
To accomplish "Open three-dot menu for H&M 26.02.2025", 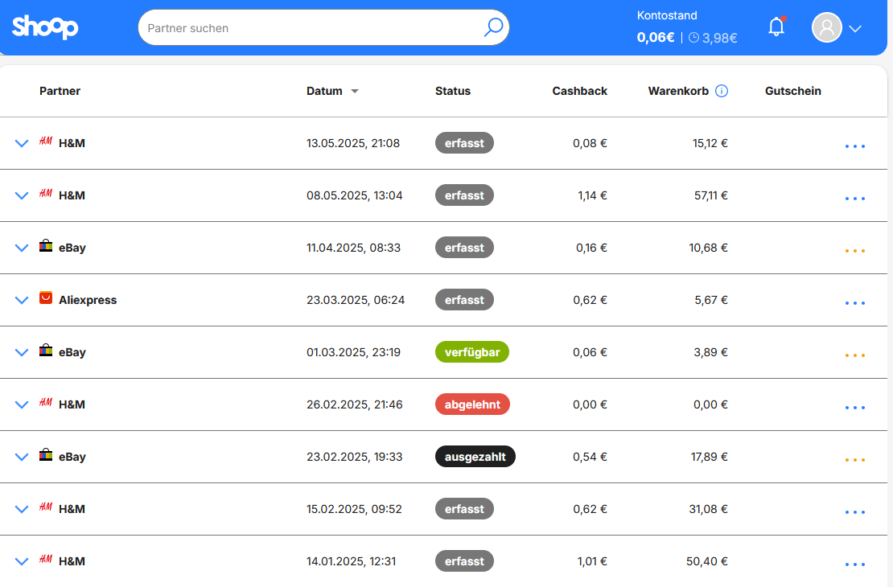I will pos(855,408).
